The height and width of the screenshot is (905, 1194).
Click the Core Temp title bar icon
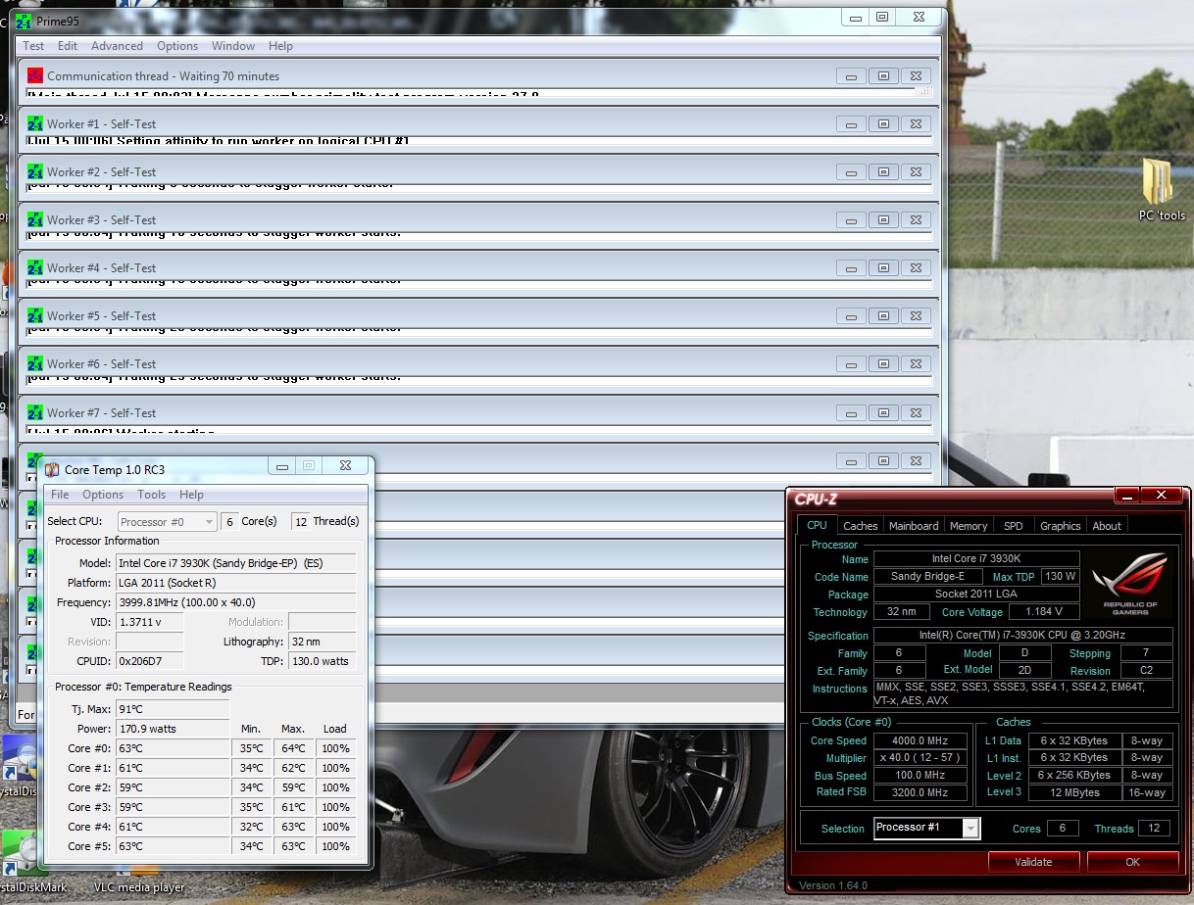[x=52, y=469]
